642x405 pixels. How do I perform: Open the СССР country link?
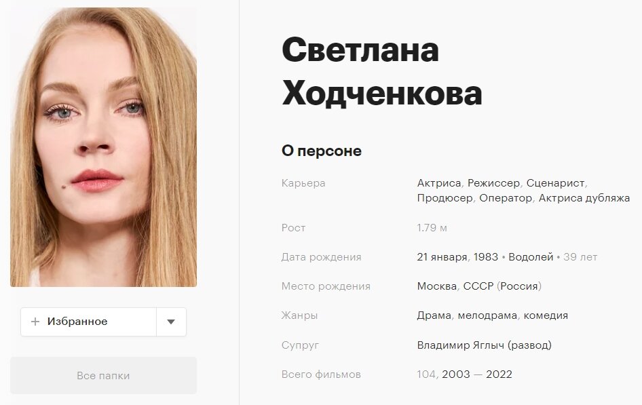tap(478, 286)
